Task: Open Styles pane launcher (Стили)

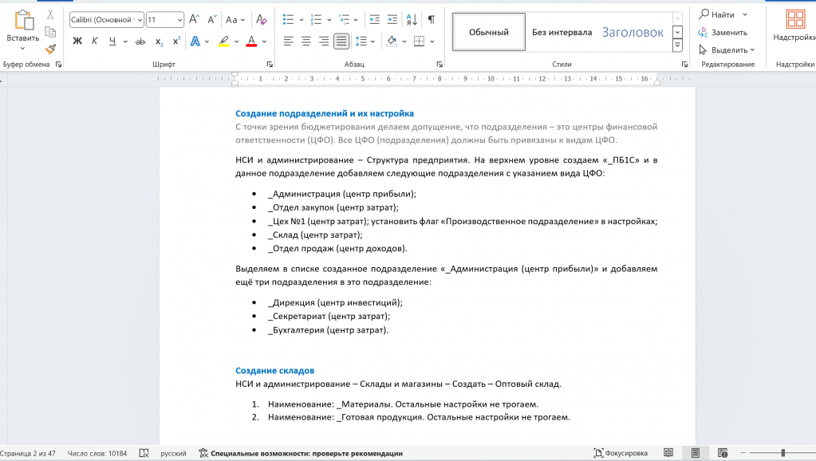Action: pyautogui.click(x=684, y=65)
